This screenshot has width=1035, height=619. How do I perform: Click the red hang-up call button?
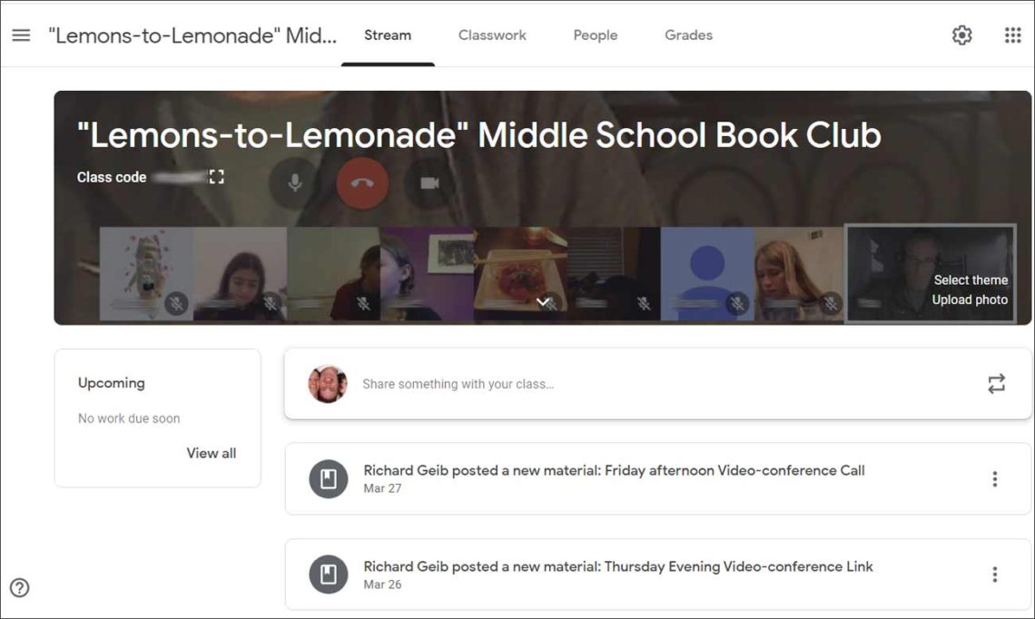click(x=362, y=182)
